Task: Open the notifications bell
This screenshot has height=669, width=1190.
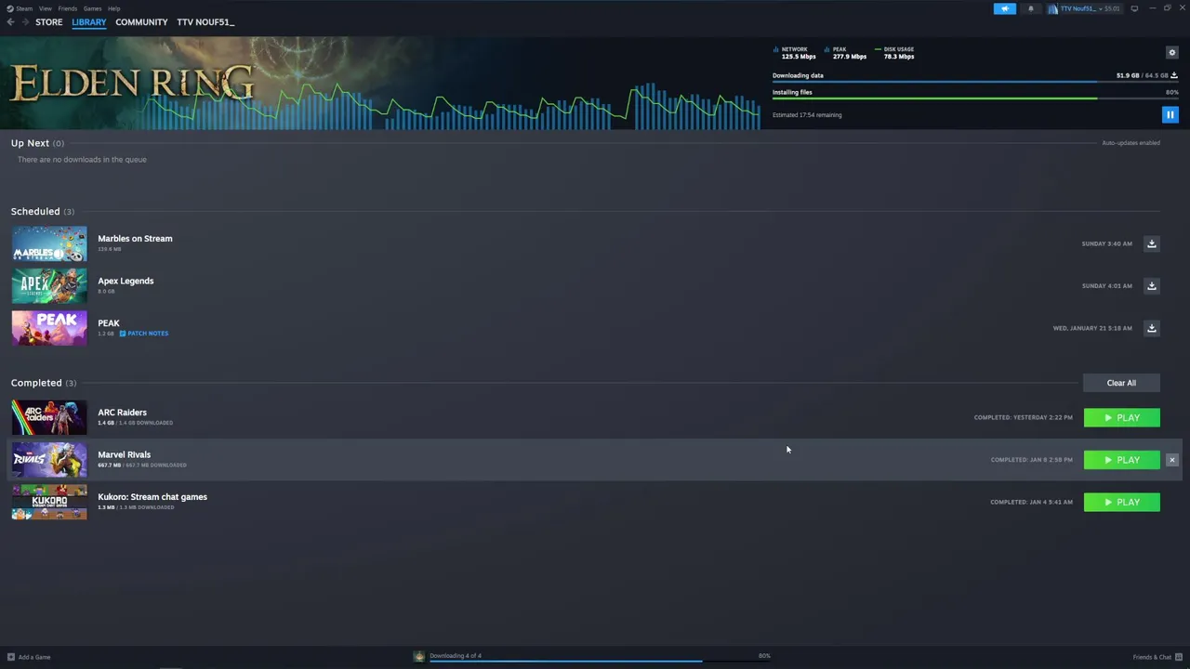Action: pyautogui.click(x=1030, y=8)
